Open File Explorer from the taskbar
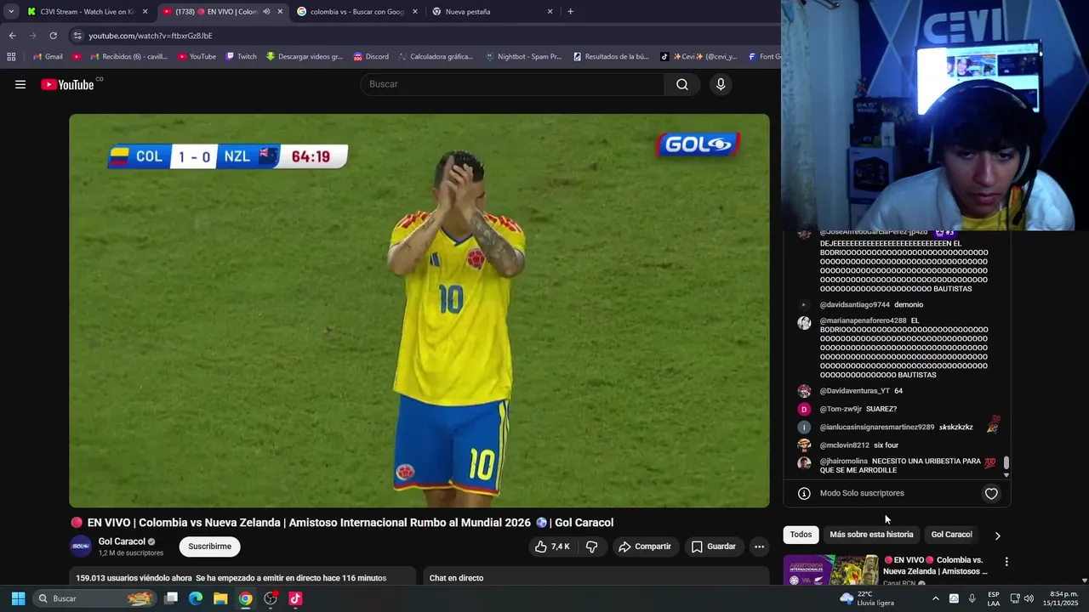Image resolution: width=1089 pixels, height=612 pixels. click(x=220, y=598)
